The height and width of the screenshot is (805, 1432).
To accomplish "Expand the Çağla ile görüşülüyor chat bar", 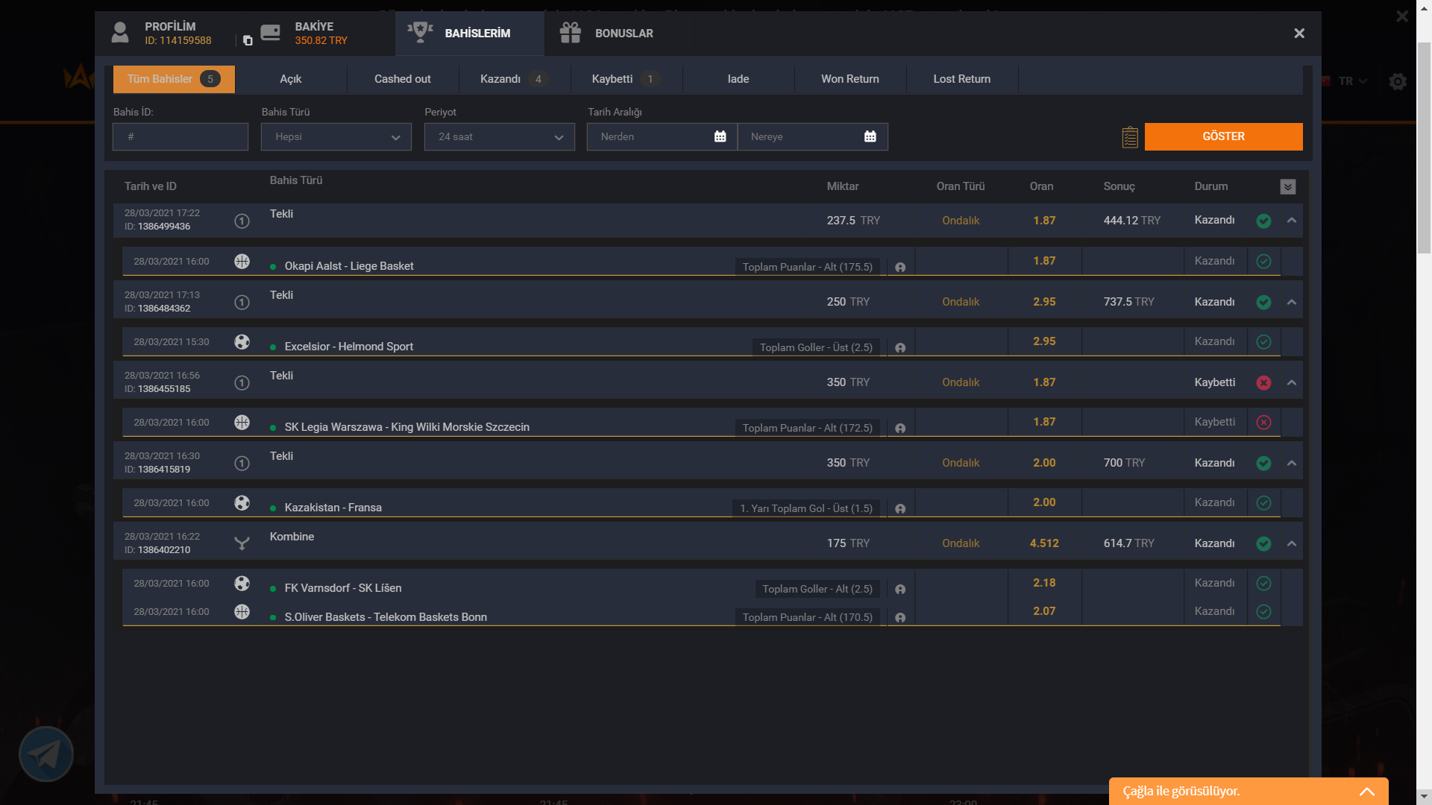I will (x=1249, y=792).
